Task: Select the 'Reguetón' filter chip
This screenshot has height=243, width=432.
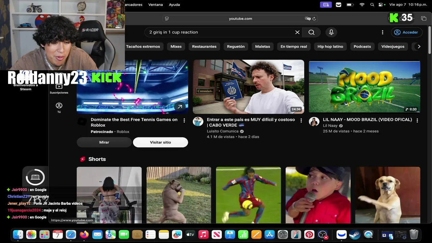Action: point(236,47)
